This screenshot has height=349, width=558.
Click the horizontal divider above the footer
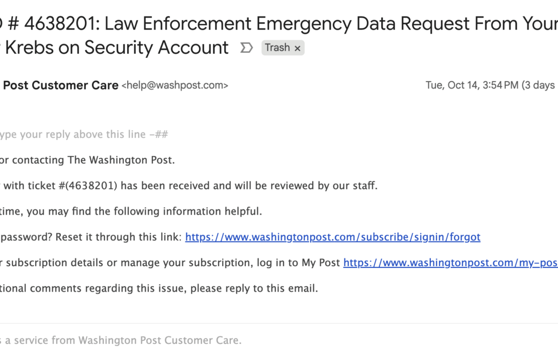(279, 324)
